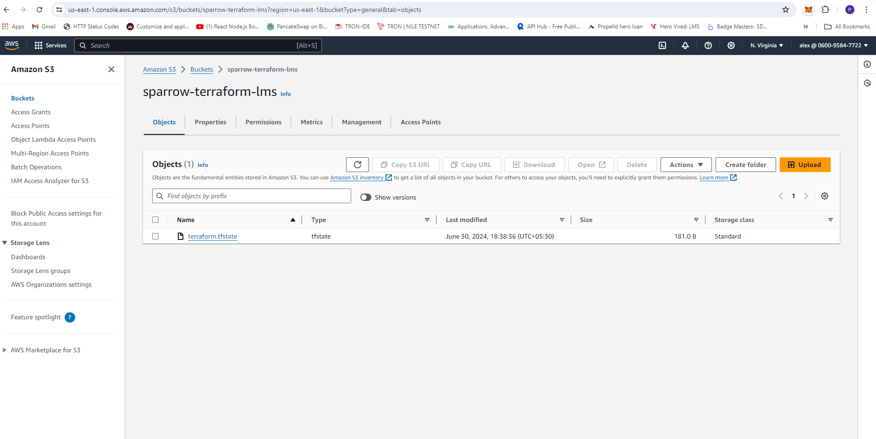This screenshot has height=439, width=876.
Task: Switch to the Metrics tab
Action: [312, 122]
